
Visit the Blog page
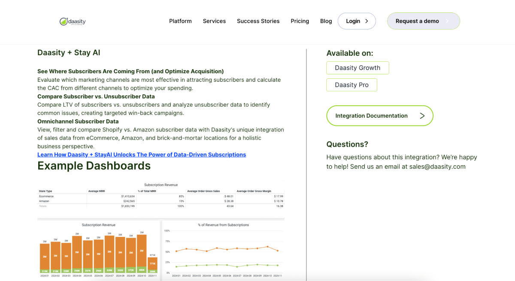[326, 21]
